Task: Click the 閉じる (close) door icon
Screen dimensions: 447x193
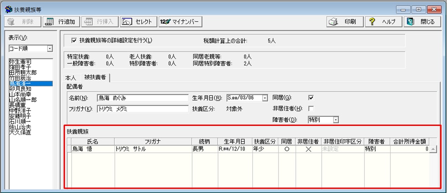Action: [410, 22]
